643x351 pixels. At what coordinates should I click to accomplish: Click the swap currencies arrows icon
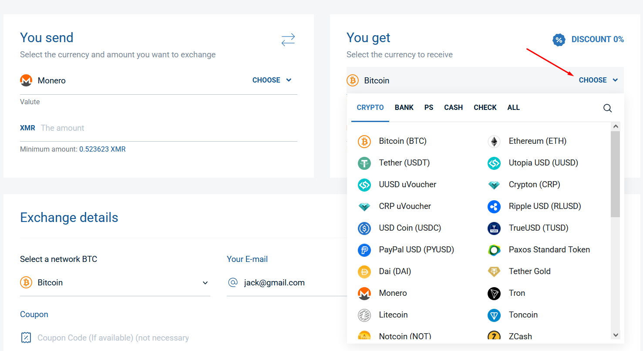pyautogui.click(x=288, y=40)
